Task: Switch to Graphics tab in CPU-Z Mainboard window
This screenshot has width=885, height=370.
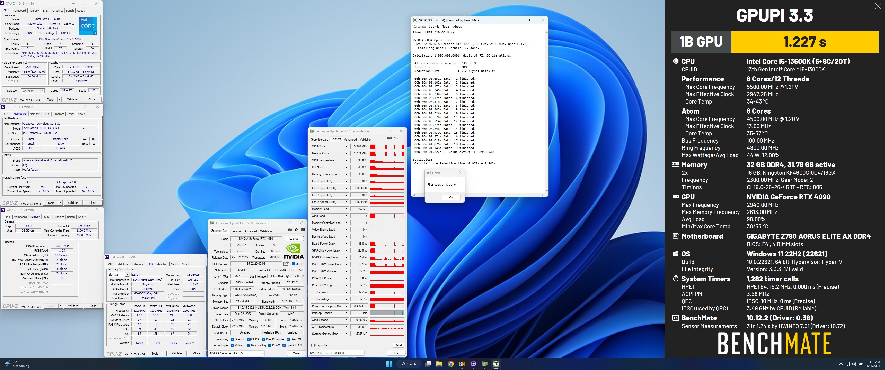Action: [58, 114]
